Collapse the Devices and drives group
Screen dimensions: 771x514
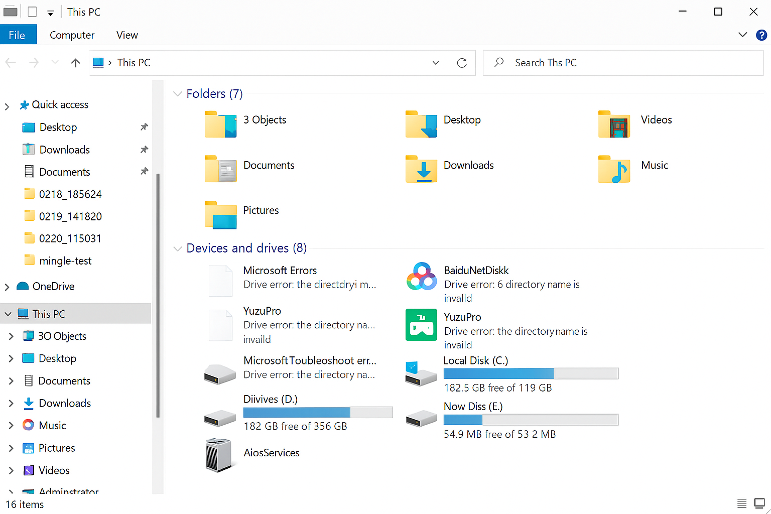click(177, 248)
